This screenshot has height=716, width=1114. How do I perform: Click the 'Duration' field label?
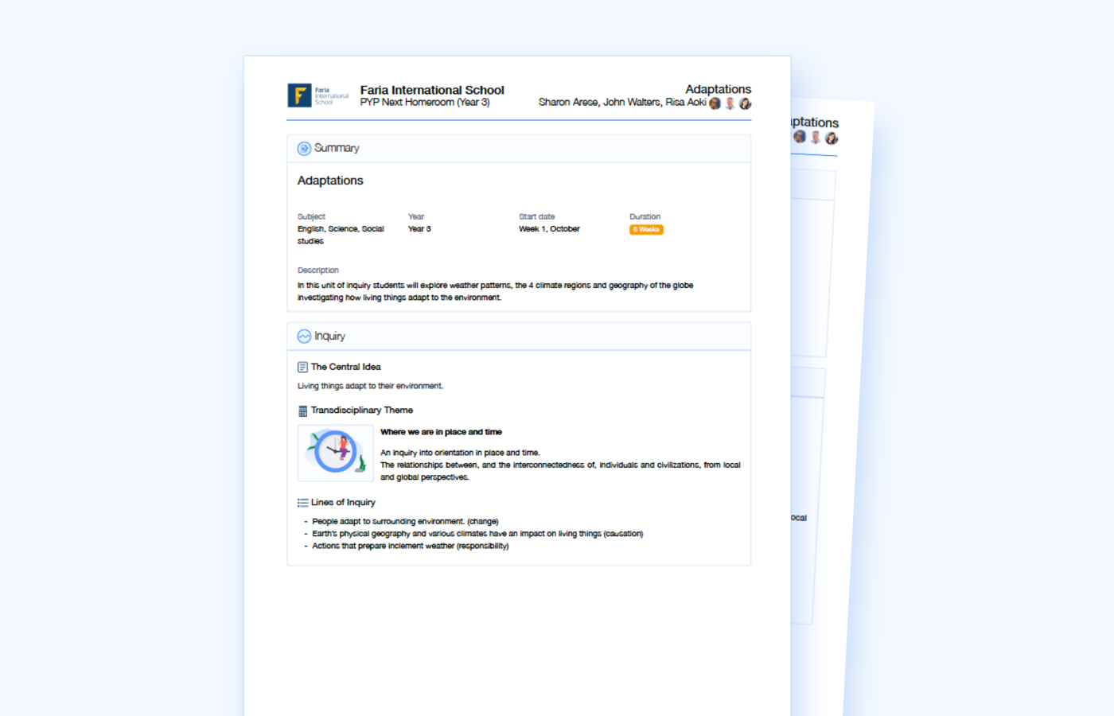[645, 216]
